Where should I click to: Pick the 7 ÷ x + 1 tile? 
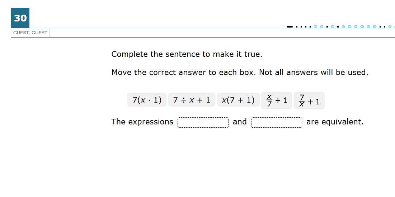click(192, 100)
